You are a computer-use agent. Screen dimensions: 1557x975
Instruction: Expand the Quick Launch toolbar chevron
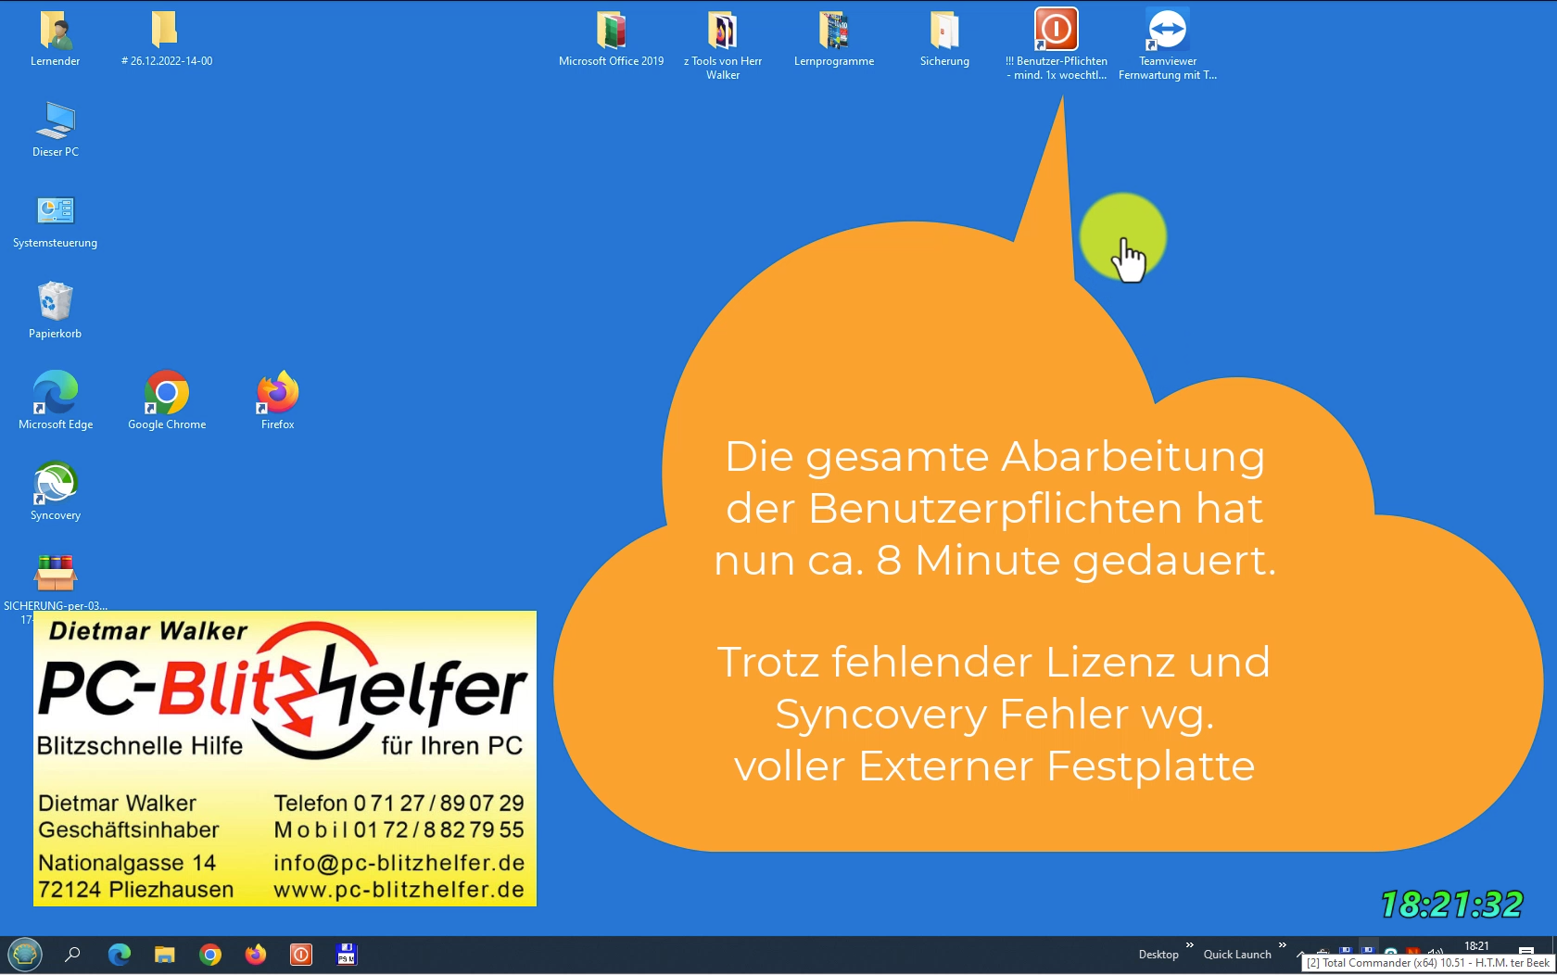point(1282,945)
